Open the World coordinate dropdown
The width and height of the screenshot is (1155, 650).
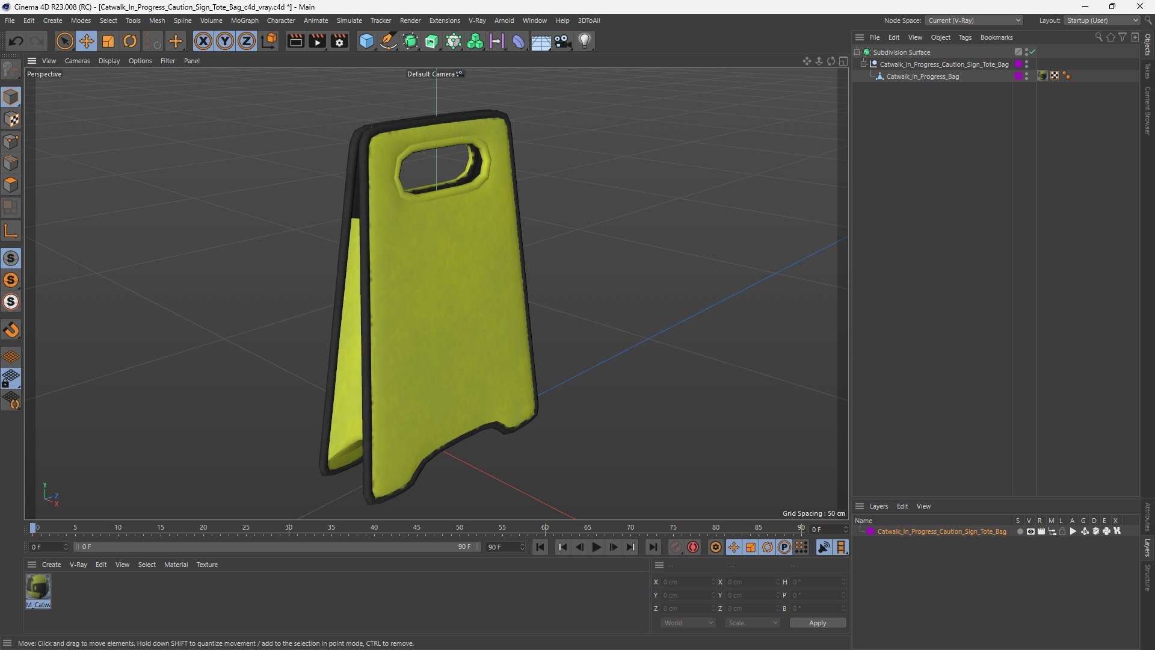(x=688, y=623)
